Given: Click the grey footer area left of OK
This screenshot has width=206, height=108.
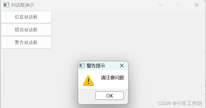Looking at the screenshot, I should [x=87, y=96].
